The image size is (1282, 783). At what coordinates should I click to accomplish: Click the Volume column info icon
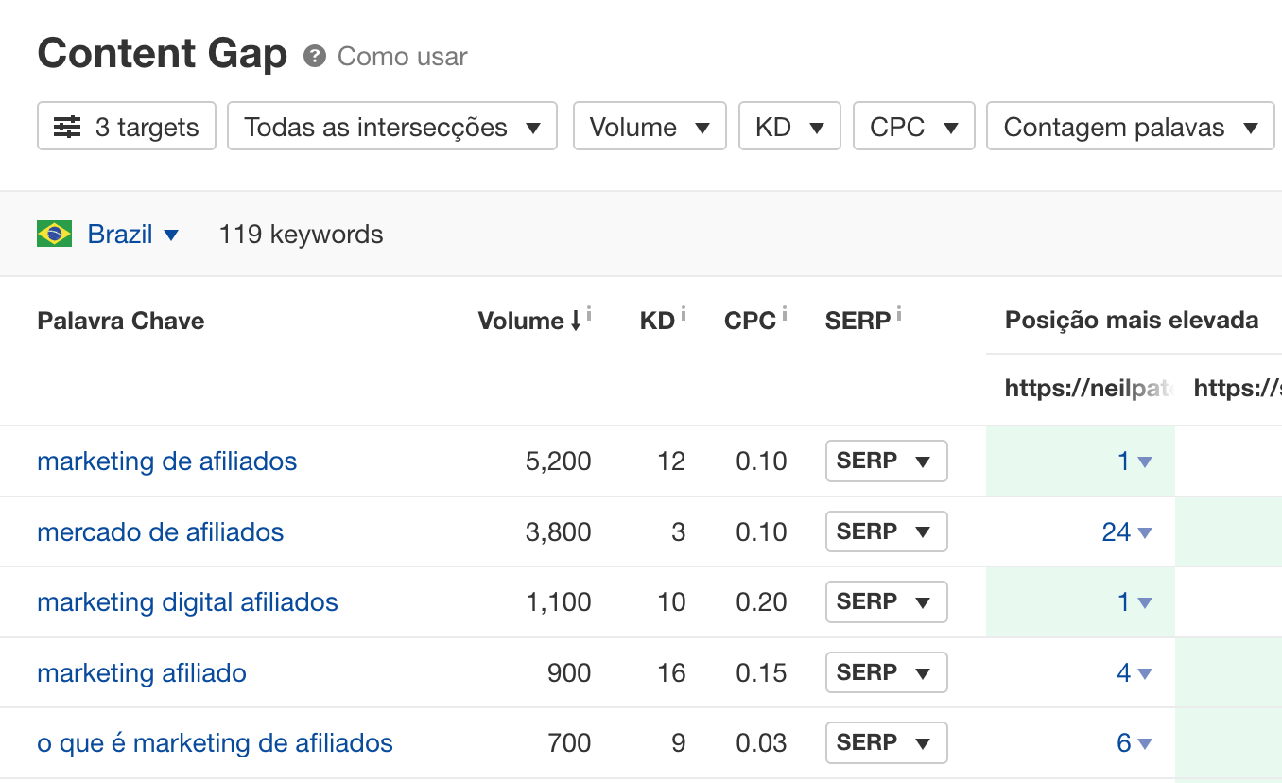[589, 314]
